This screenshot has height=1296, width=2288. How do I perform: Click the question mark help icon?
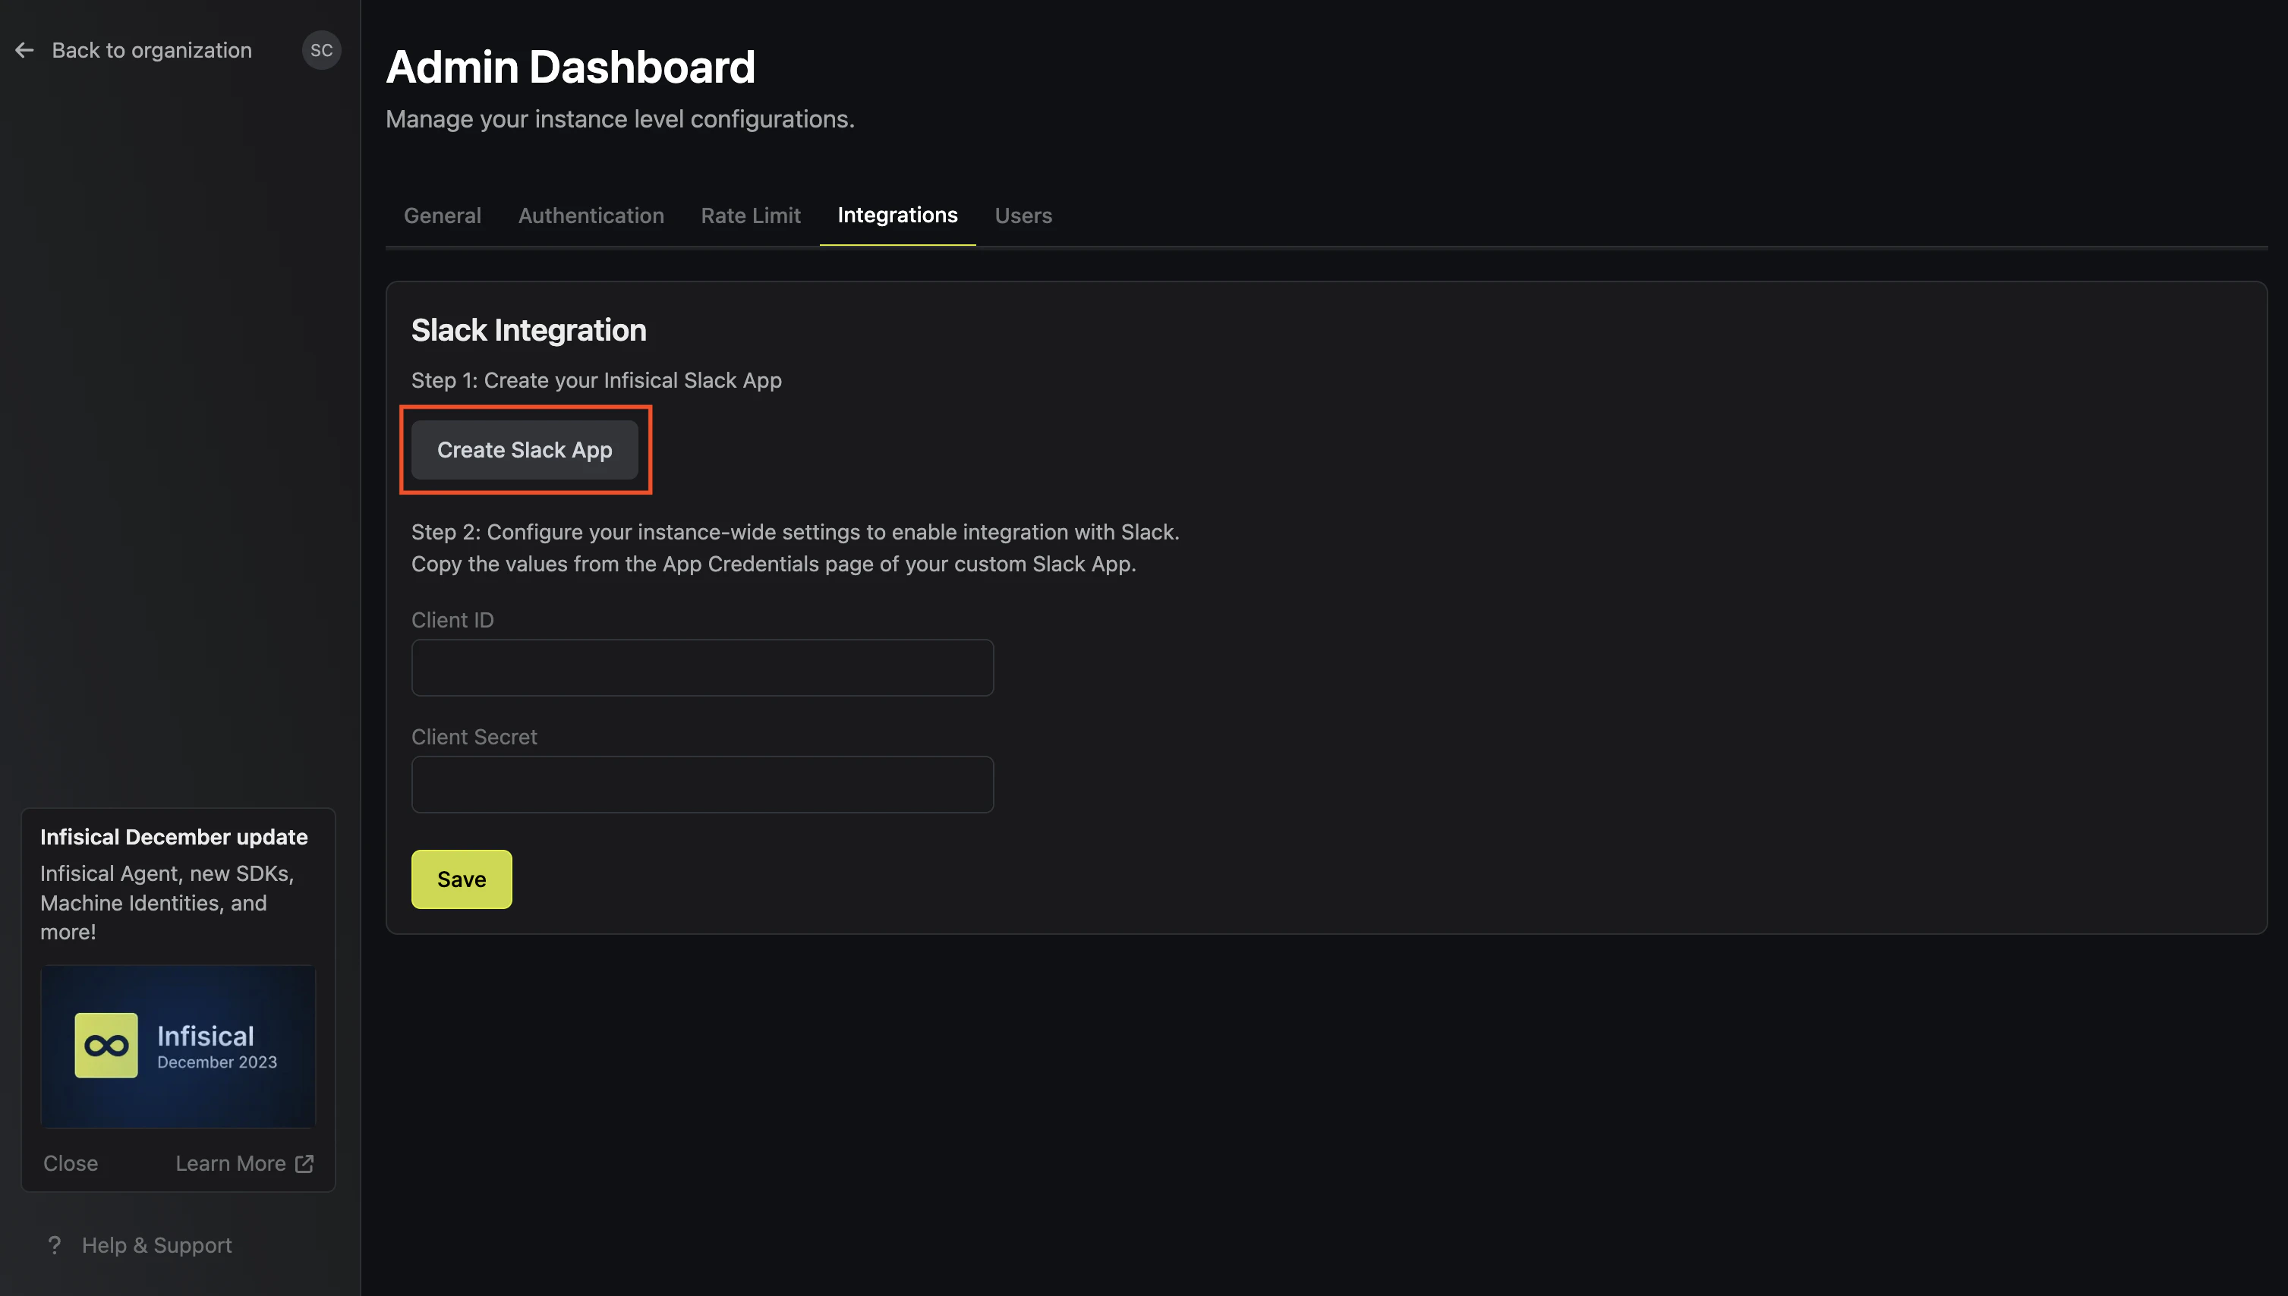pyautogui.click(x=55, y=1245)
